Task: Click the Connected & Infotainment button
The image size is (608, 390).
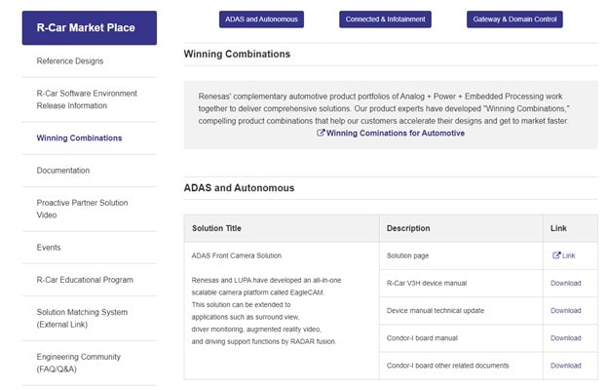Action: [x=385, y=19]
